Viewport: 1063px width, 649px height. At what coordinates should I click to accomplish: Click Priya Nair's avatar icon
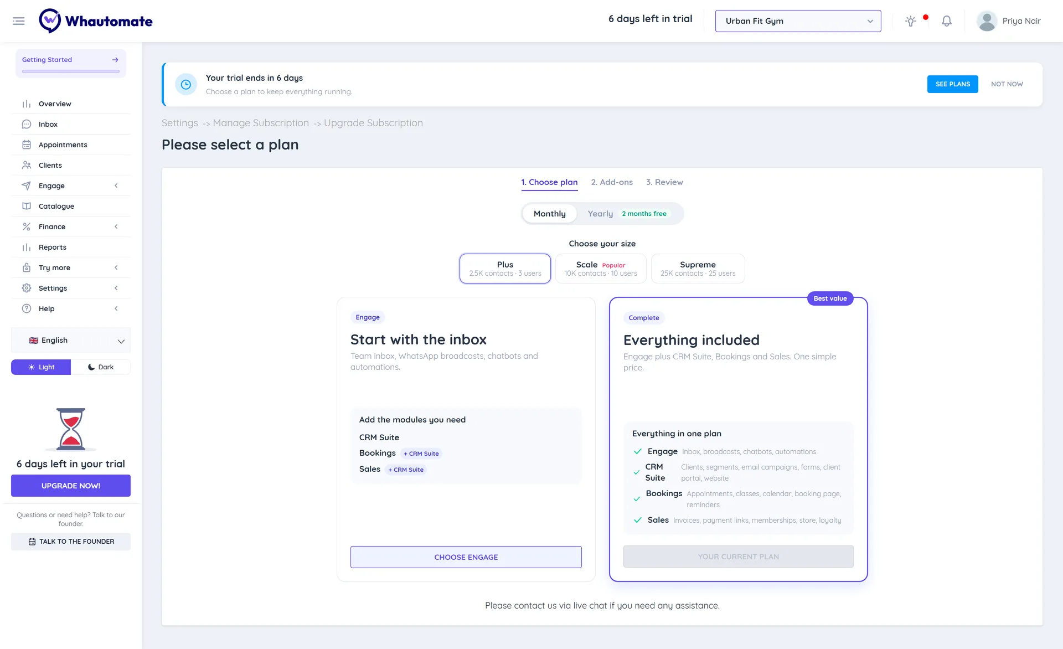(987, 21)
